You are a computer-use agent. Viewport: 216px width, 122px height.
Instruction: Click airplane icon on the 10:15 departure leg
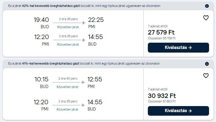(x=83, y=82)
